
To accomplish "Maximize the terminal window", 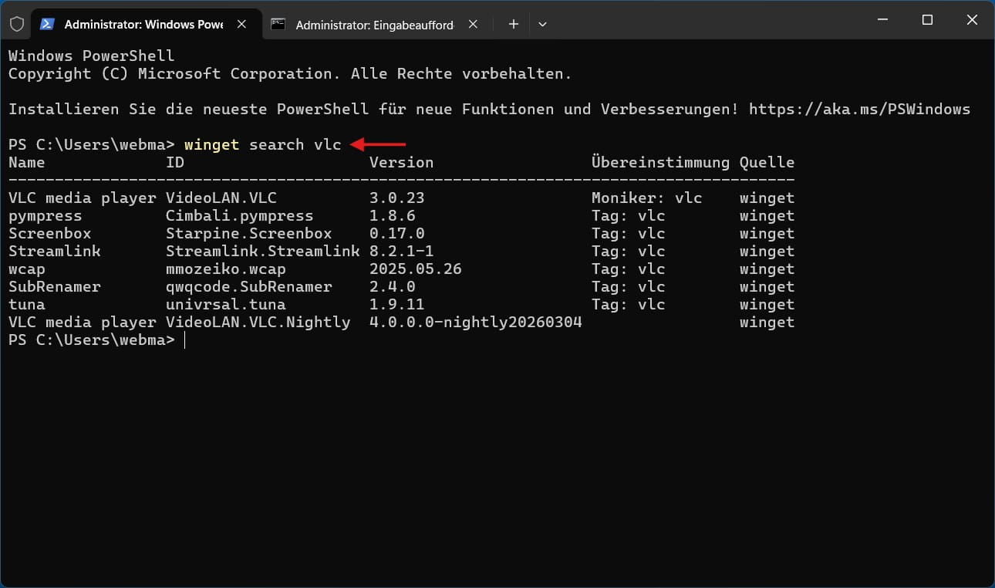I will (928, 20).
